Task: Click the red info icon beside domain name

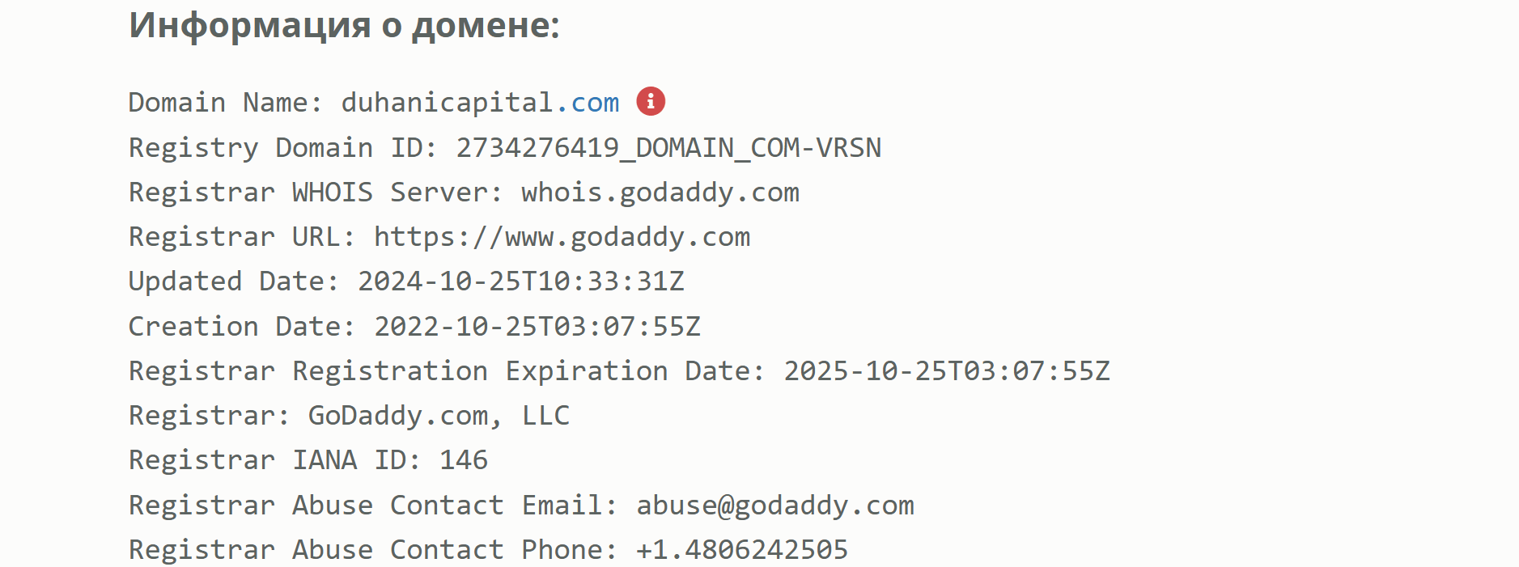Action: [x=651, y=102]
